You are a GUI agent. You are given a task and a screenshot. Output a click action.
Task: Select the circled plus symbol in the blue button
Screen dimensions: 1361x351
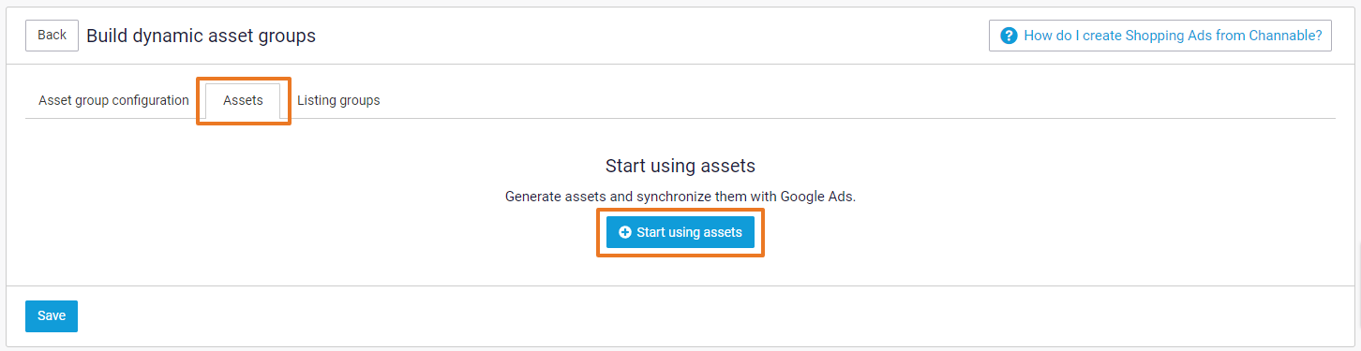click(x=625, y=232)
